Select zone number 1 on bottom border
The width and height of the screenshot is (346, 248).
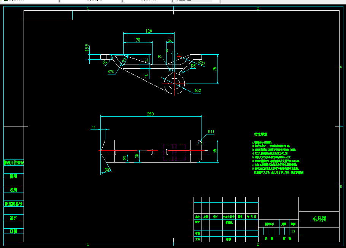(88, 244)
